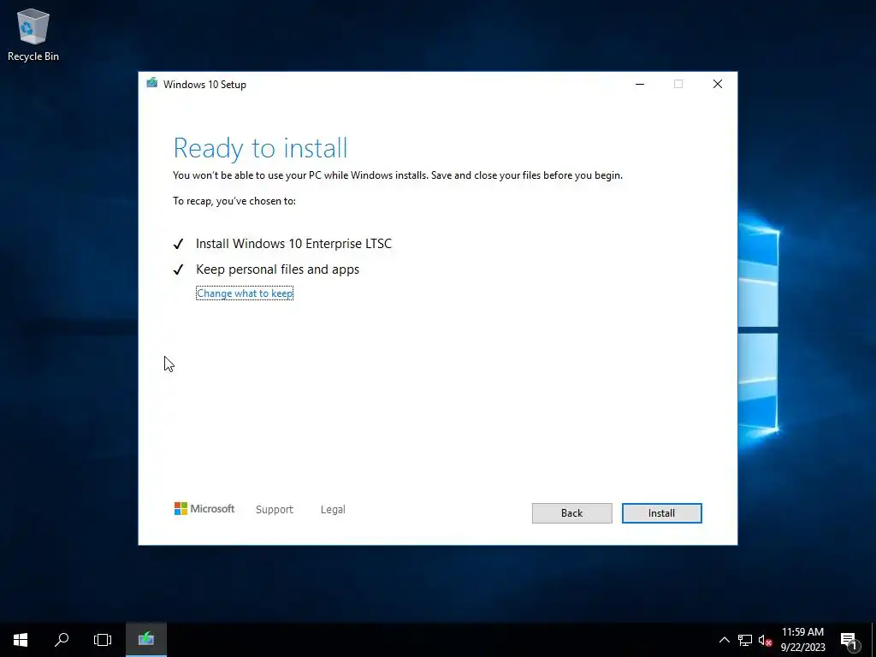Open the network status tray icon
Image resolution: width=876 pixels, height=657 pixels.
tap(745, 640)
